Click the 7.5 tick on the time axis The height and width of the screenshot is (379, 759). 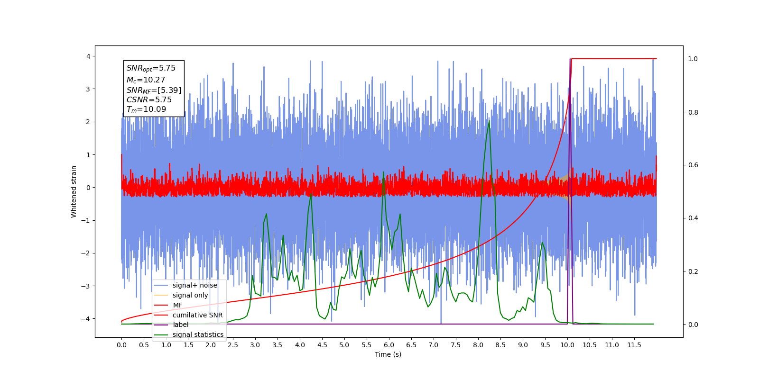point(456,345)
